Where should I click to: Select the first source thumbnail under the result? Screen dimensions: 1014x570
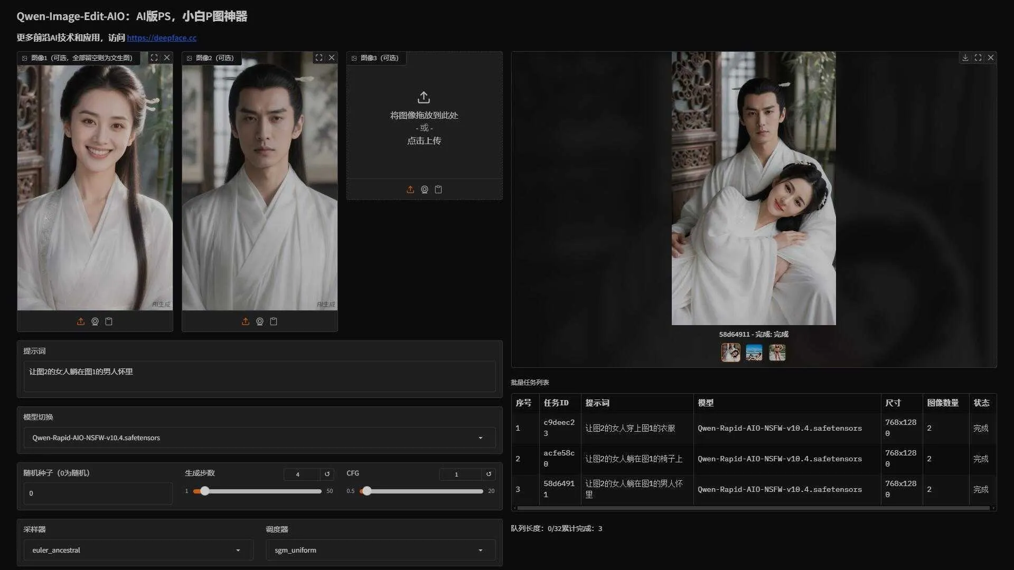tap(730, 352)
